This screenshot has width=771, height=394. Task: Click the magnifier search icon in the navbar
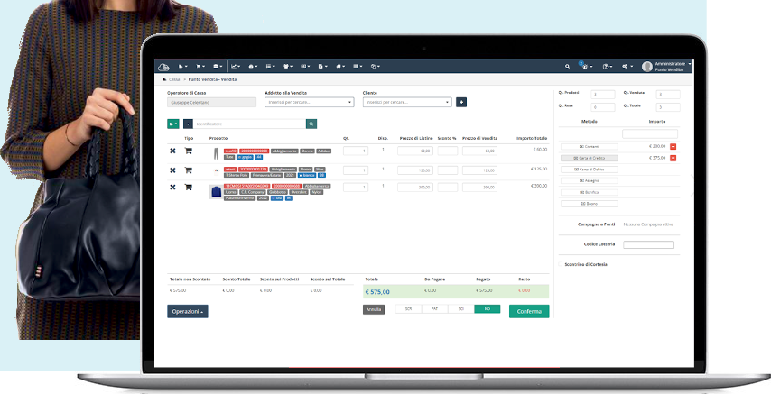(567, 67)
